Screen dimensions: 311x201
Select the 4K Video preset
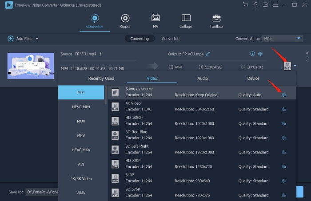point(202,106)
